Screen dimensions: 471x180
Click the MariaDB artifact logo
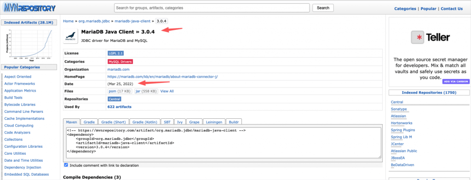pyautogui.click(x=70, y=36)
